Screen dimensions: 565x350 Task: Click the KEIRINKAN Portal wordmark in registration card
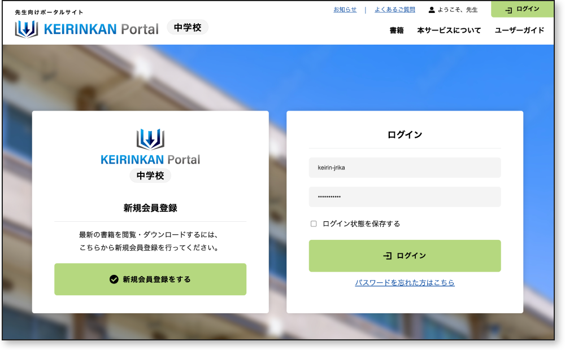[150, 160]
